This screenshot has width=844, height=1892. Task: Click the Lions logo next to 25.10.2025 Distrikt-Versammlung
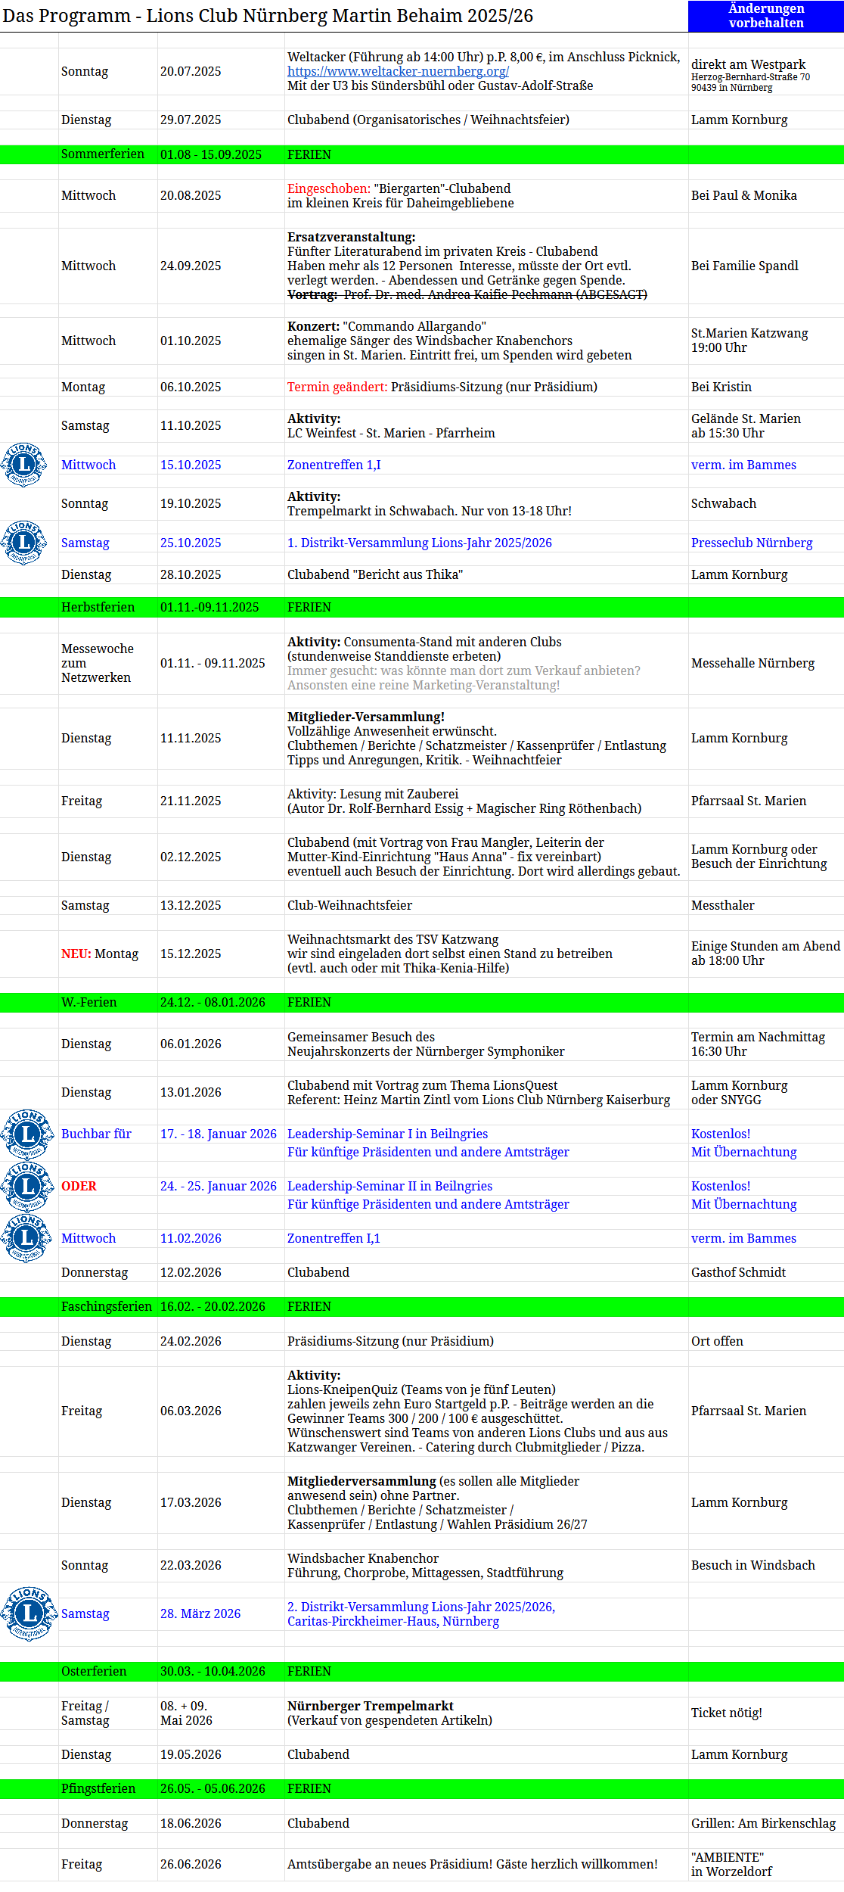tap(24, 543)
